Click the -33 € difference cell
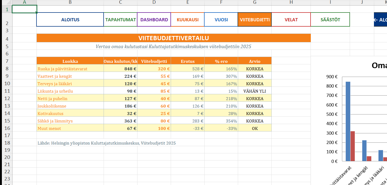The width and height of the screenshot is (387, 185). pyautogui.click(x=188, y=128)
